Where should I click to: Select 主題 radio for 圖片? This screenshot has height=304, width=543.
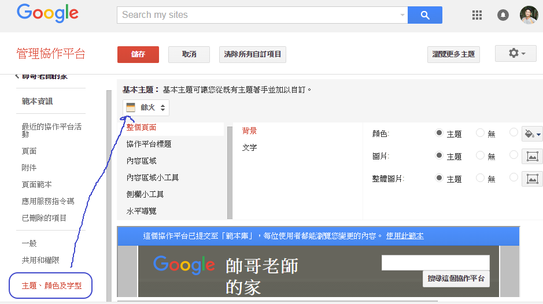point(439,155)
